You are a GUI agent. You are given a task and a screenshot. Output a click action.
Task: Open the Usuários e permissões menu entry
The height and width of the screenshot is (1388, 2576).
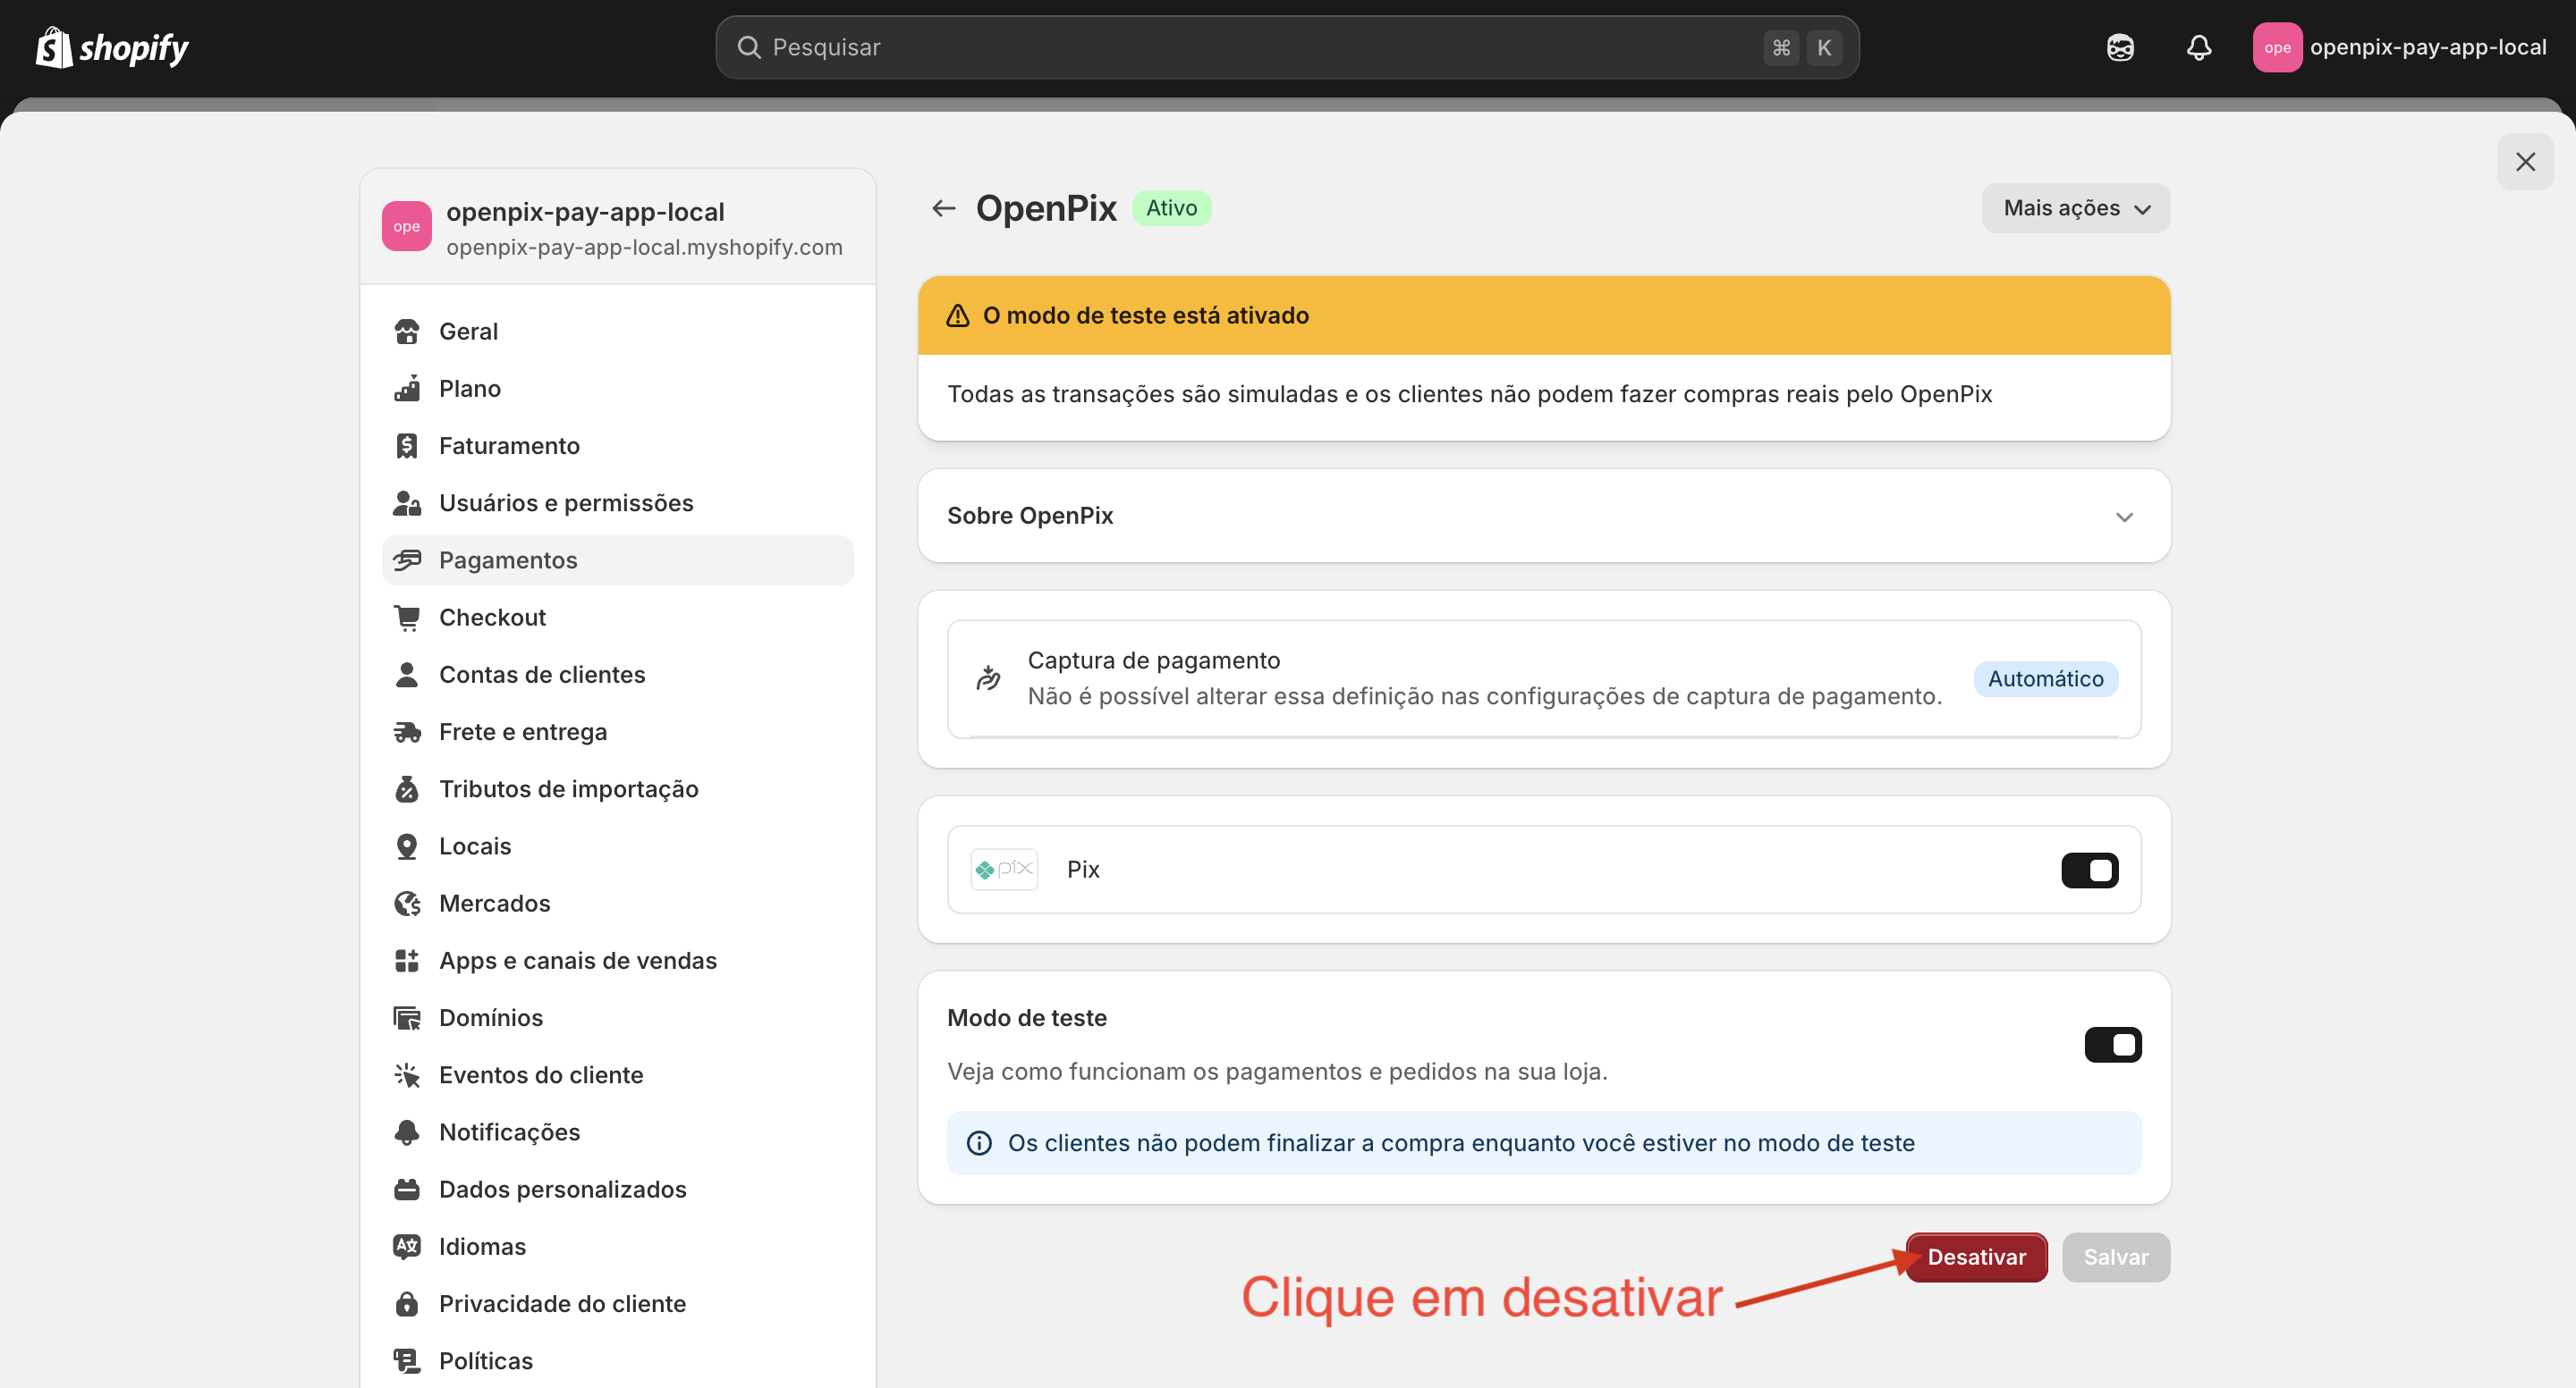pos(566,502)
